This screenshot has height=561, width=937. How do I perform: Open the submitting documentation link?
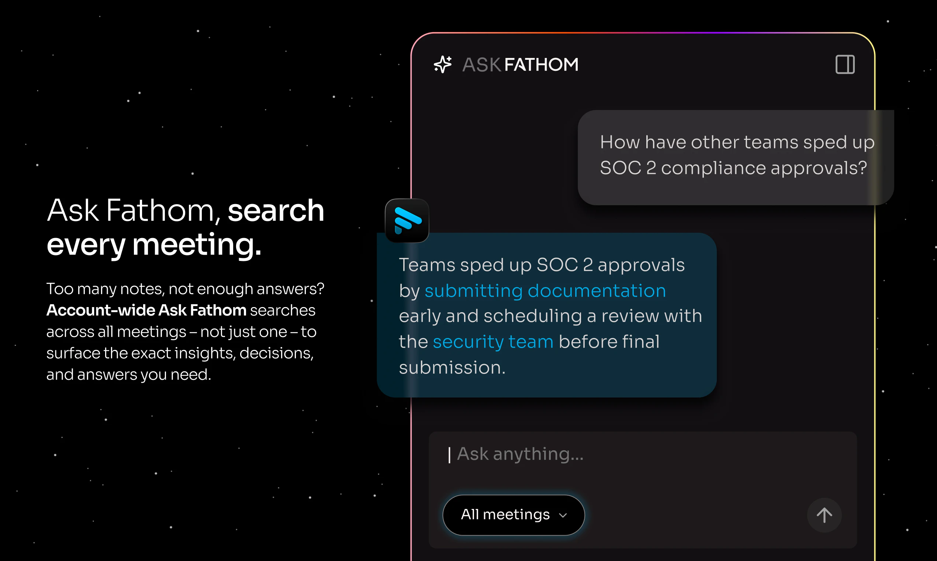(545, 291)
